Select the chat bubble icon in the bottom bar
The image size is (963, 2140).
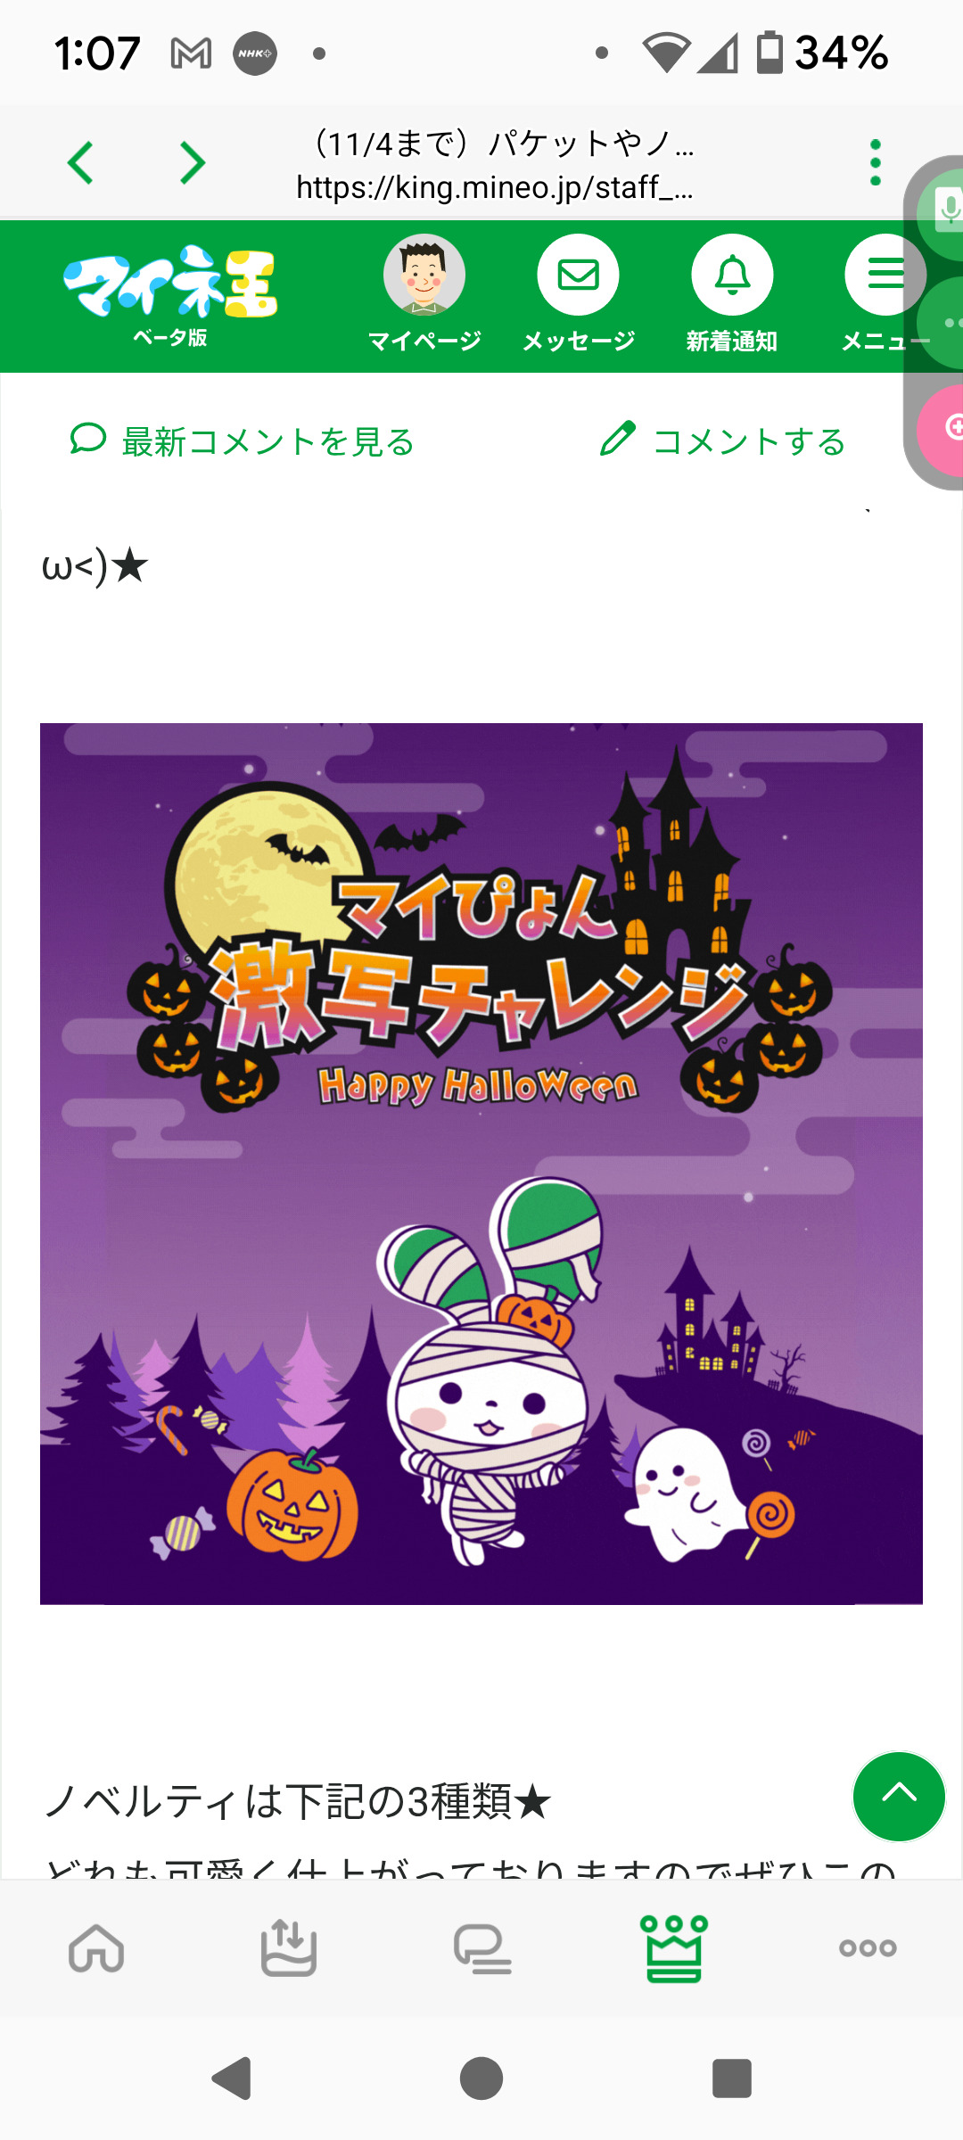[482, 1948]
